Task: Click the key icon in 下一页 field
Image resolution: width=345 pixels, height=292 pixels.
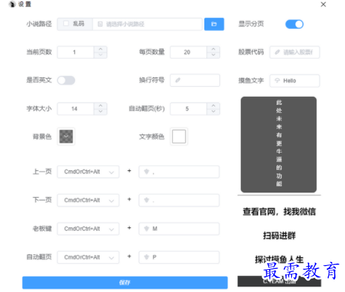Action: [x=147, y=200]
